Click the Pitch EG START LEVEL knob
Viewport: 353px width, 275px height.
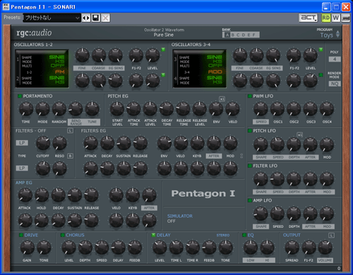coord(117,109)
